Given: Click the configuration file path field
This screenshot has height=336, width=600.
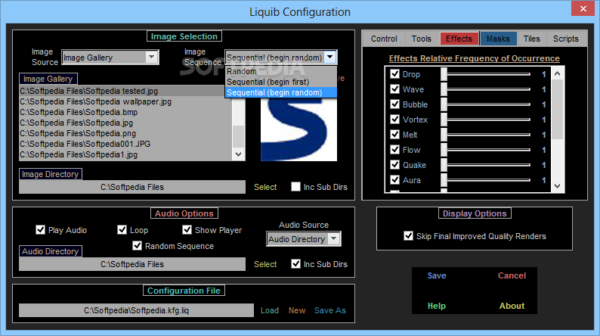Looking at the screenshot, I should coord(136,310).
